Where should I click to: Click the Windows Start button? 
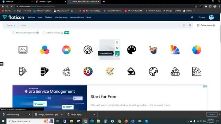pyautogui.click(x=3, y=121)
